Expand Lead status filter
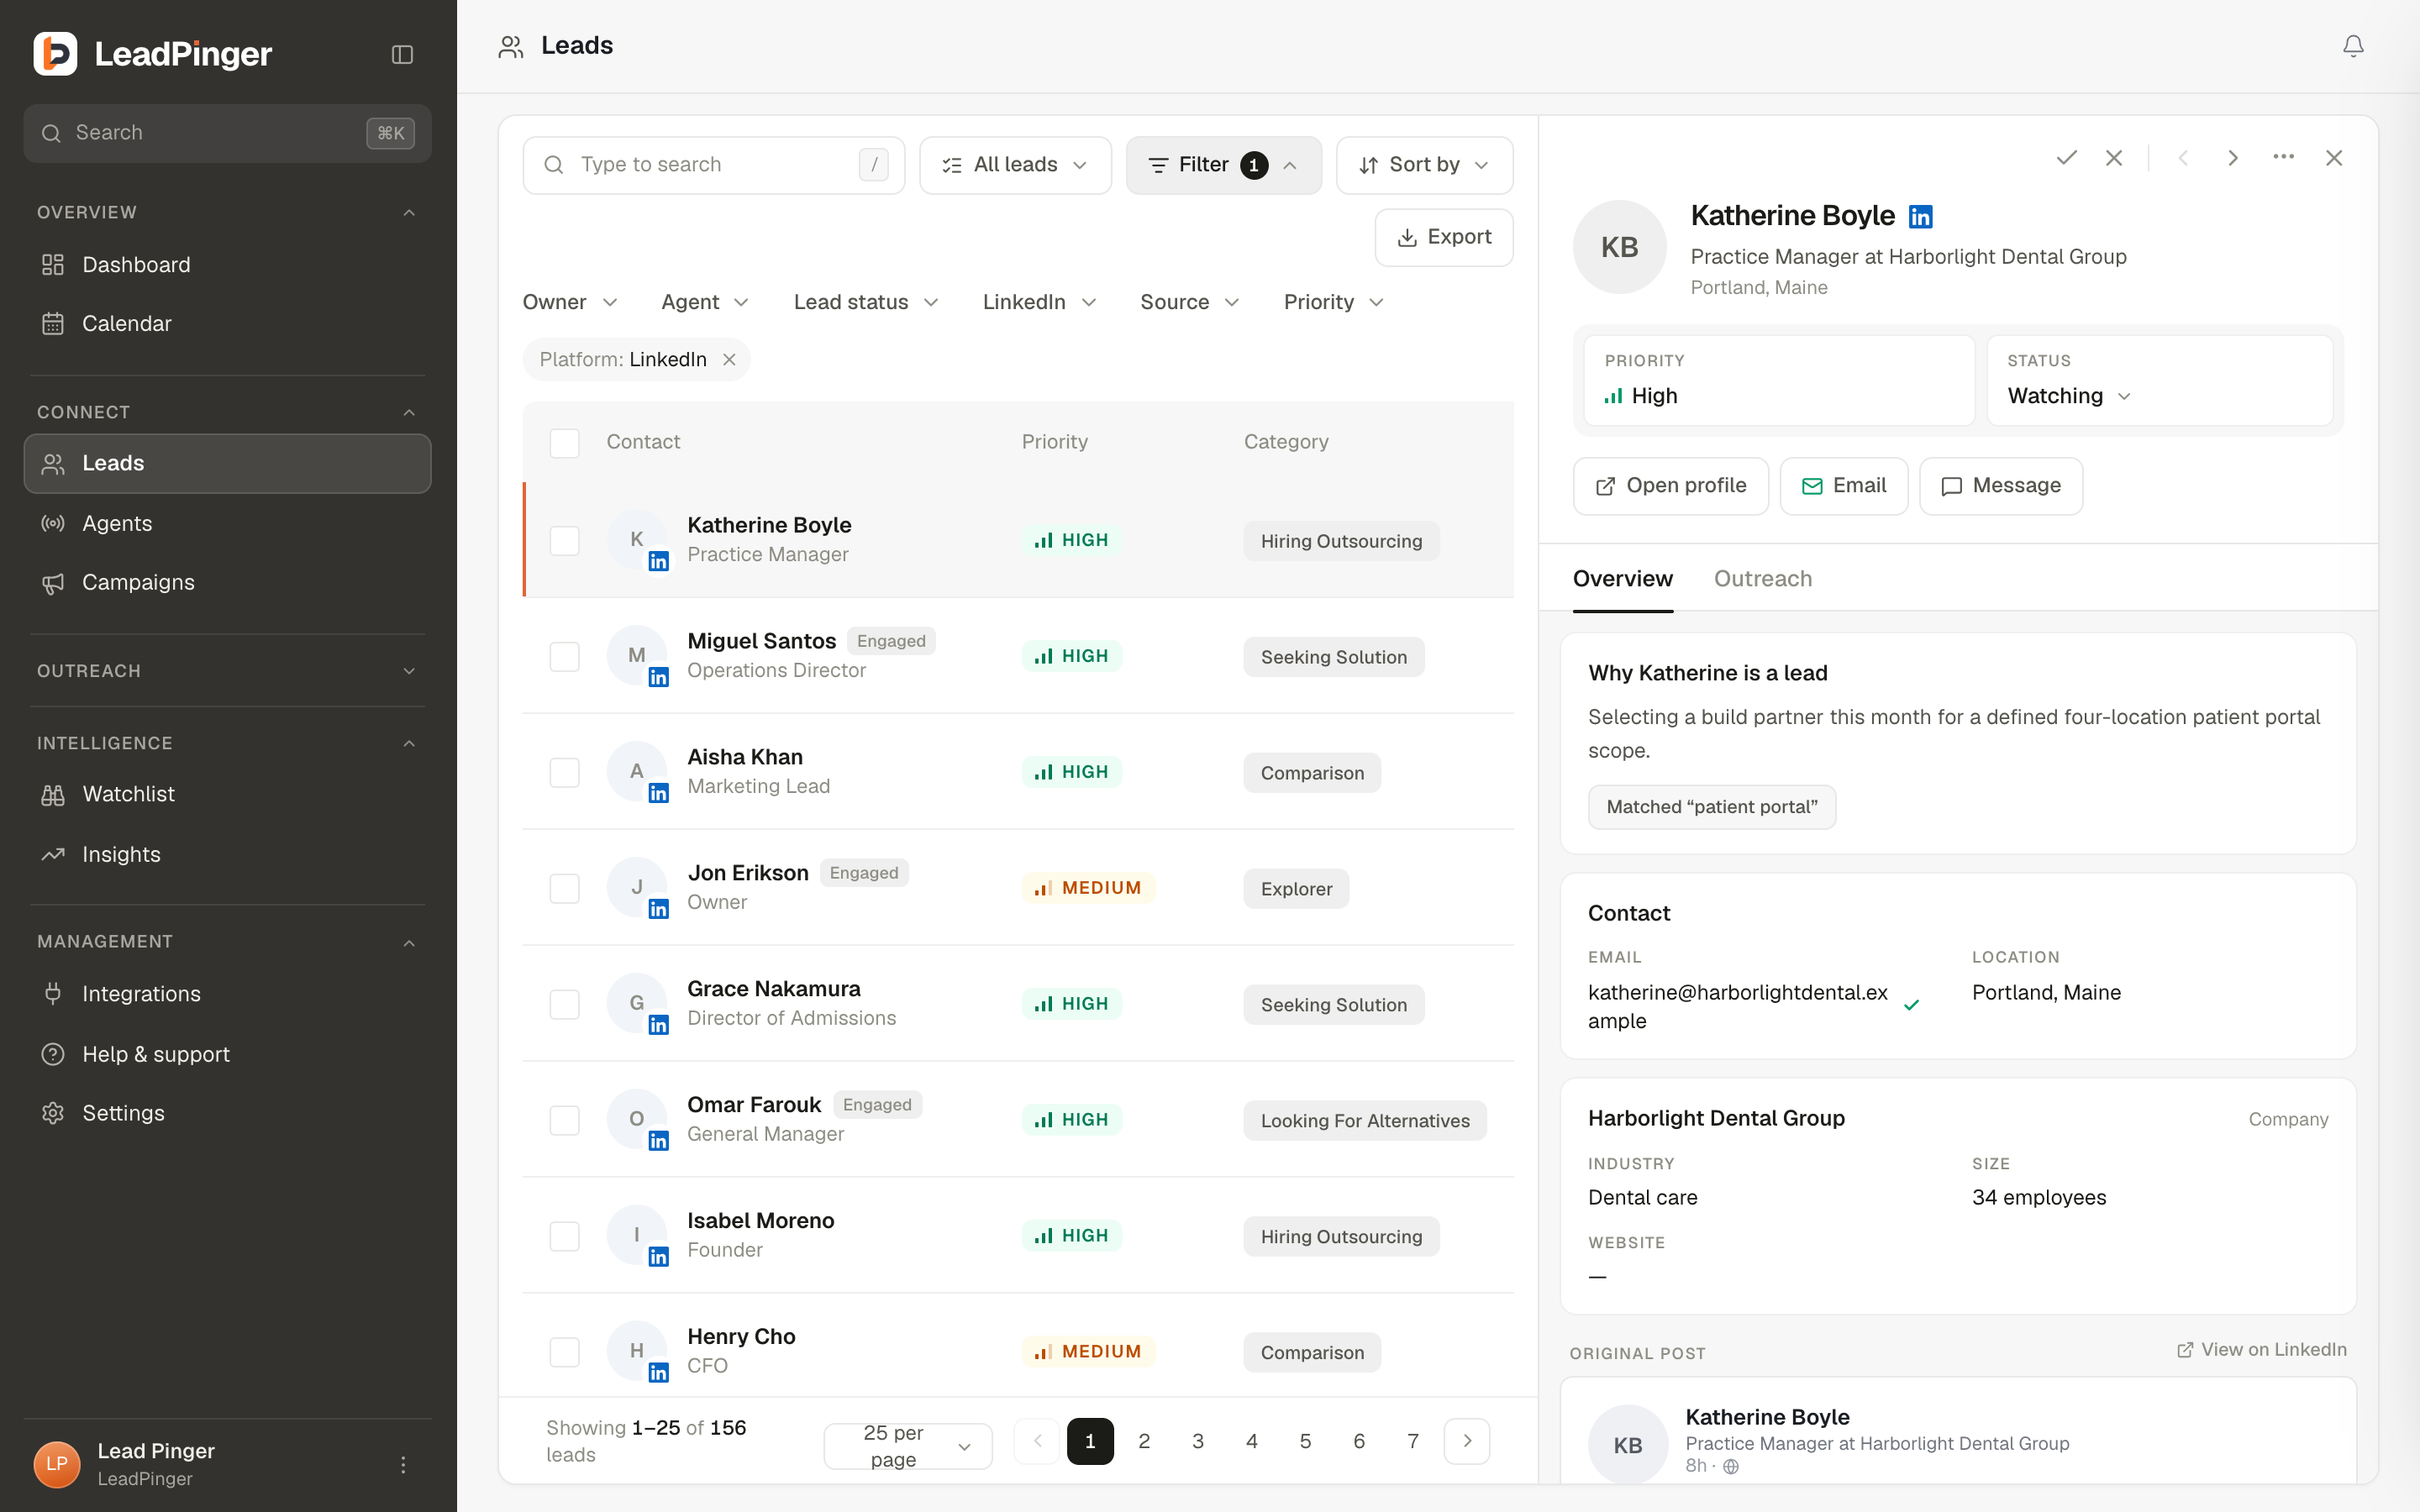Viewport: 2420px width, 1512px height. tap(866, 302)
